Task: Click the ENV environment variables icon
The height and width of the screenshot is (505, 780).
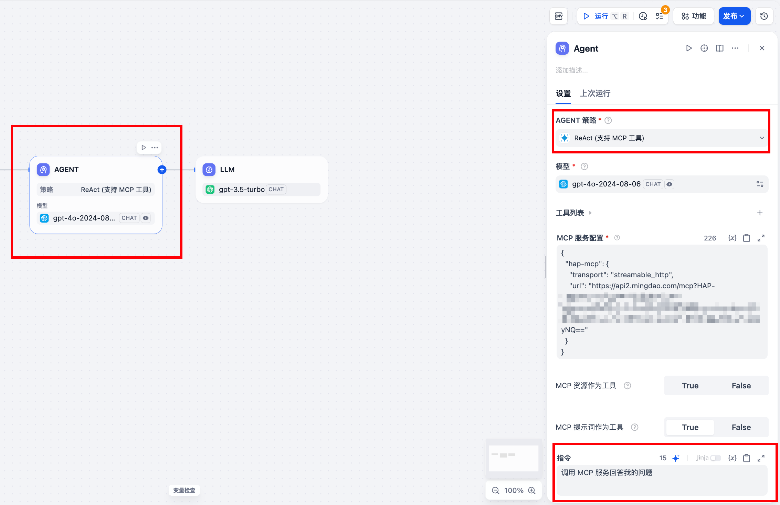Action: [x=558, y=16]
